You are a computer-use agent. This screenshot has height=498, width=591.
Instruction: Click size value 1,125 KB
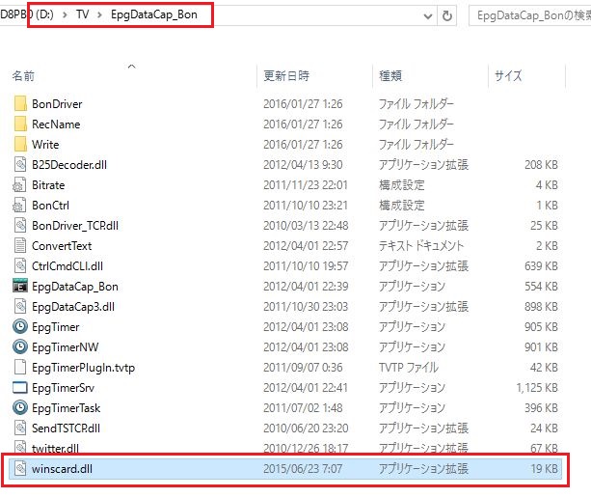click(537, 388)
